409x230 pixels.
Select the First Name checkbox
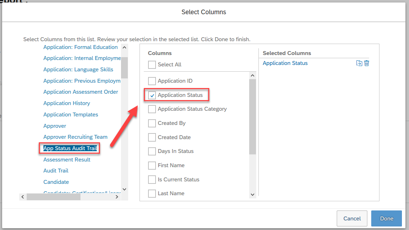click(x=152, y=165)
